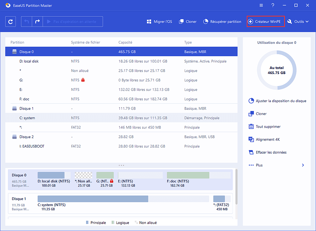Click the help question mark icon
This screenshot has height=231, width=316.
pyautogui.click(x=273, y=5)
